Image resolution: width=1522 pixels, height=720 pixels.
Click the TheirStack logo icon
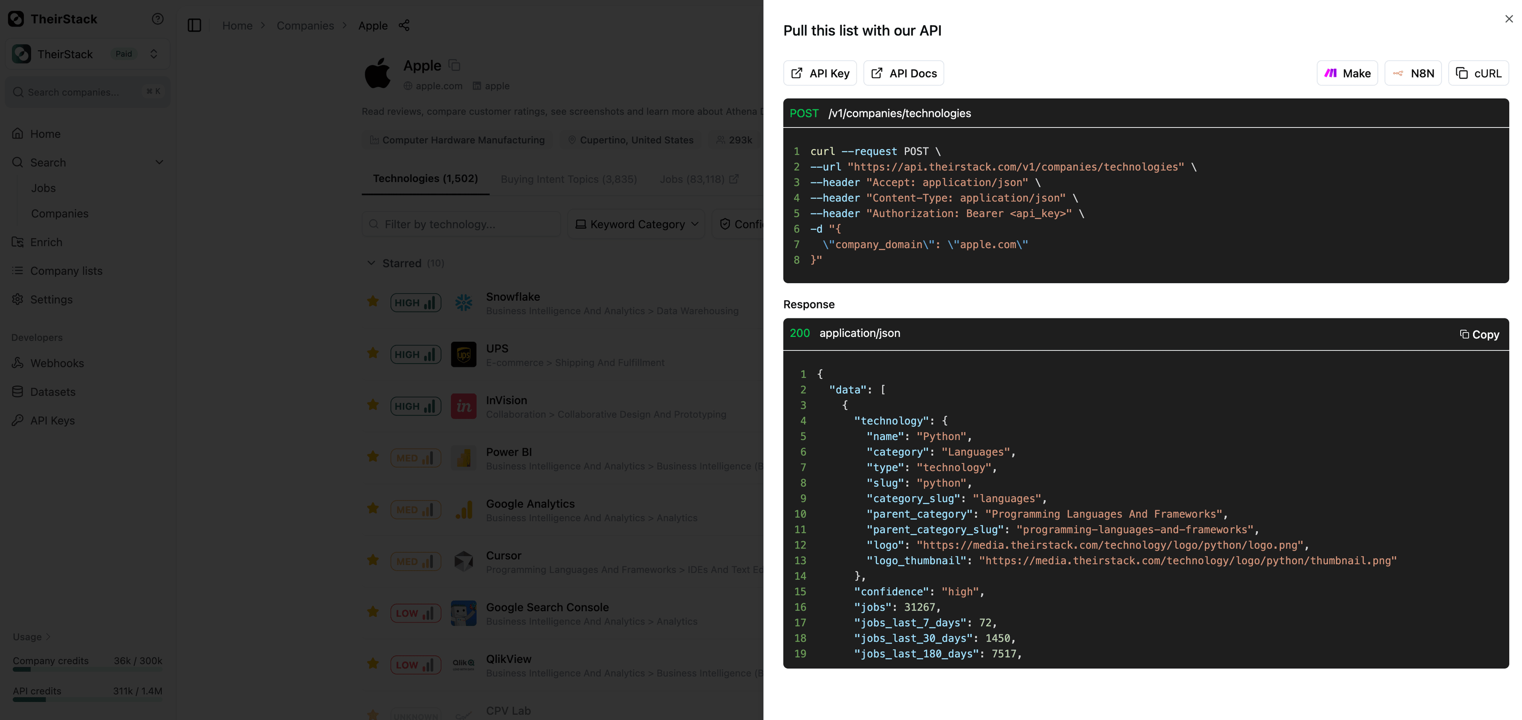(x=16, y=19)
